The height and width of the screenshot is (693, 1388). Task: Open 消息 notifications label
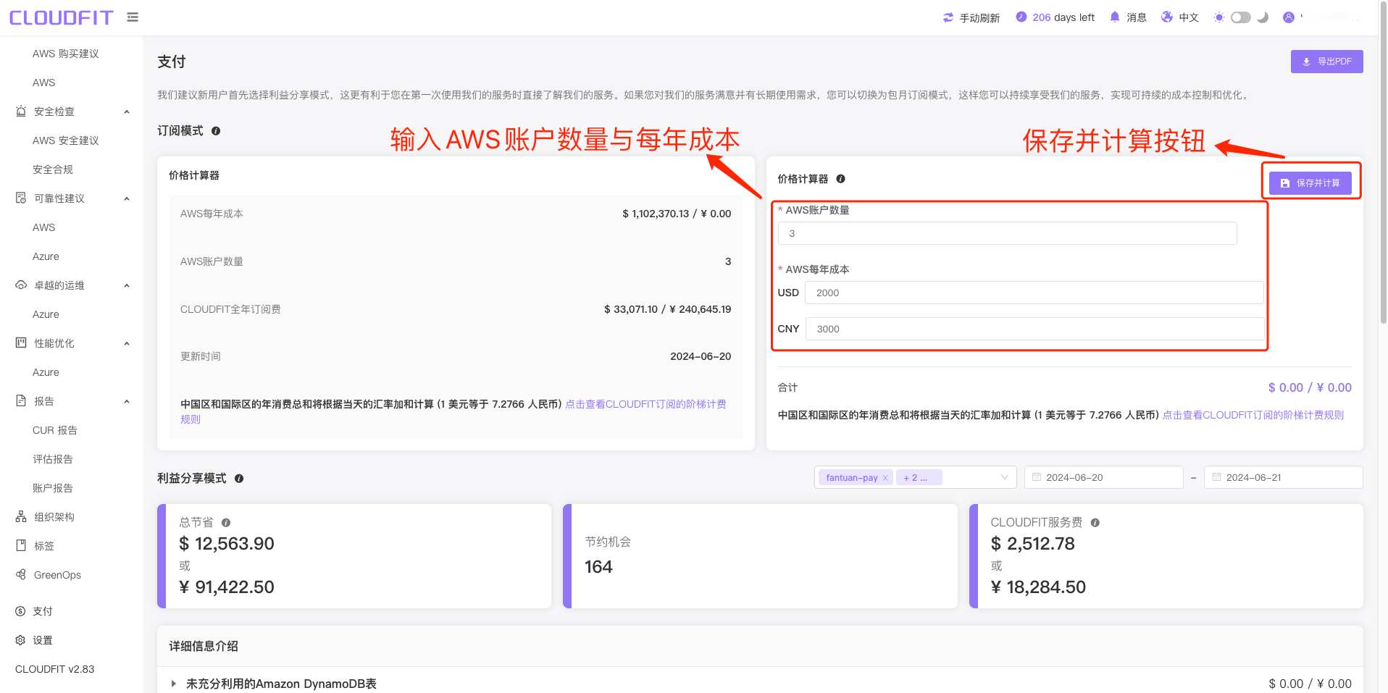(1136, 17)
